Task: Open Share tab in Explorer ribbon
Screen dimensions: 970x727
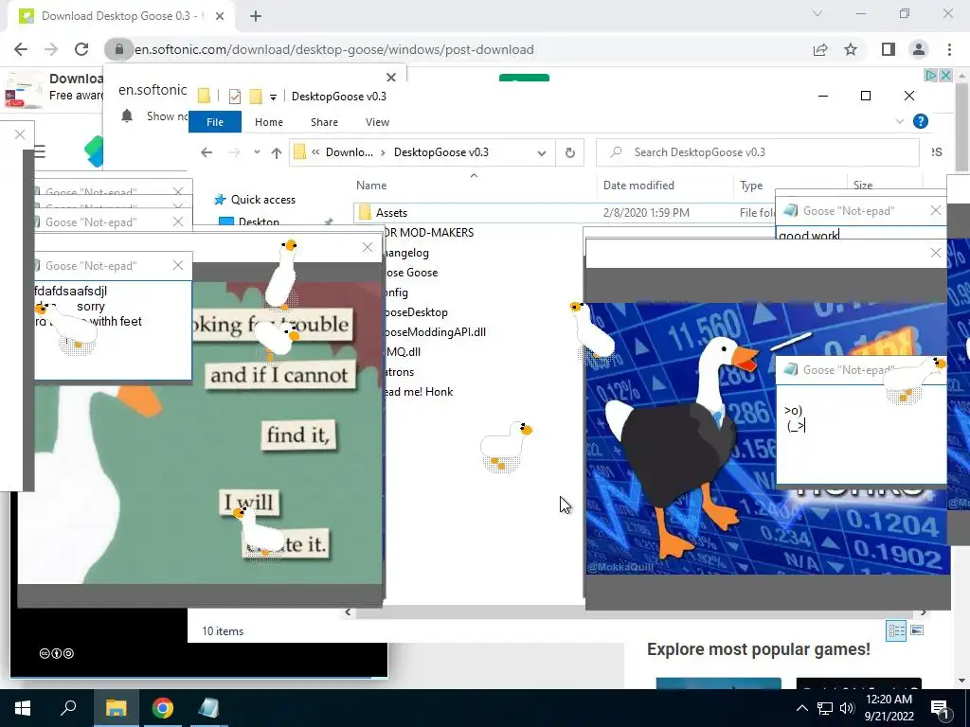Action: click(x=324, y=122)
